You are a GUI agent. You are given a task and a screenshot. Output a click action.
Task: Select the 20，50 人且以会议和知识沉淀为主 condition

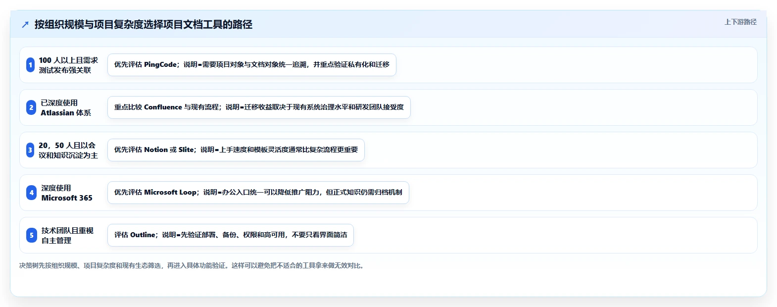tap(68, 150)
